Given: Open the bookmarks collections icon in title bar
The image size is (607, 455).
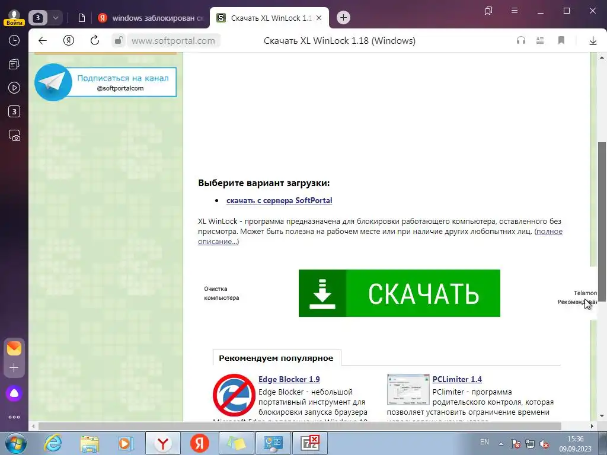Looking at the screenshot, I should pos(488,11).
